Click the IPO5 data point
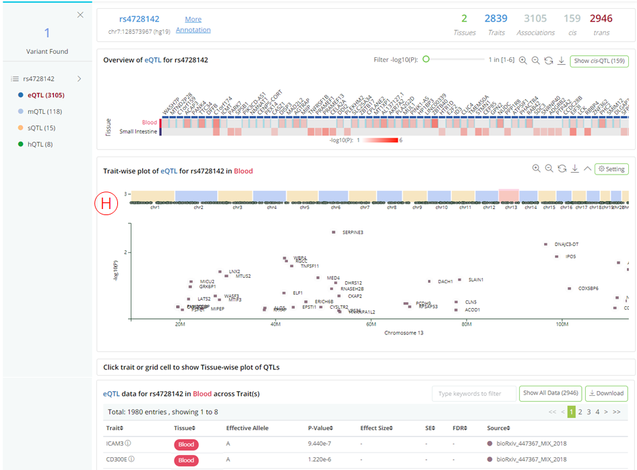This screenshot has width=637, height=470. coord(557,256)
